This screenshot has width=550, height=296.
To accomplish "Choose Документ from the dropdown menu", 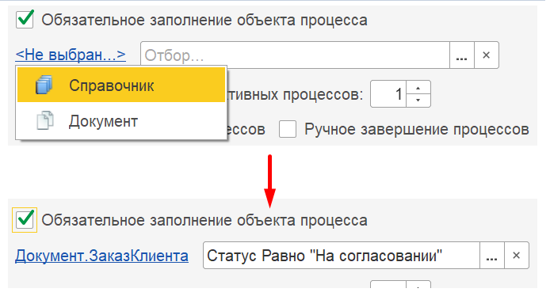I will click(121, 121).
